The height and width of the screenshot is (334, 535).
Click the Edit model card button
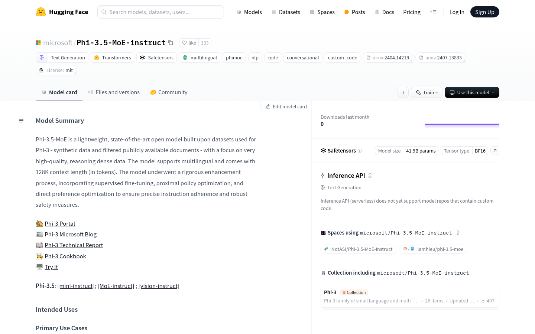click(286, 107)
